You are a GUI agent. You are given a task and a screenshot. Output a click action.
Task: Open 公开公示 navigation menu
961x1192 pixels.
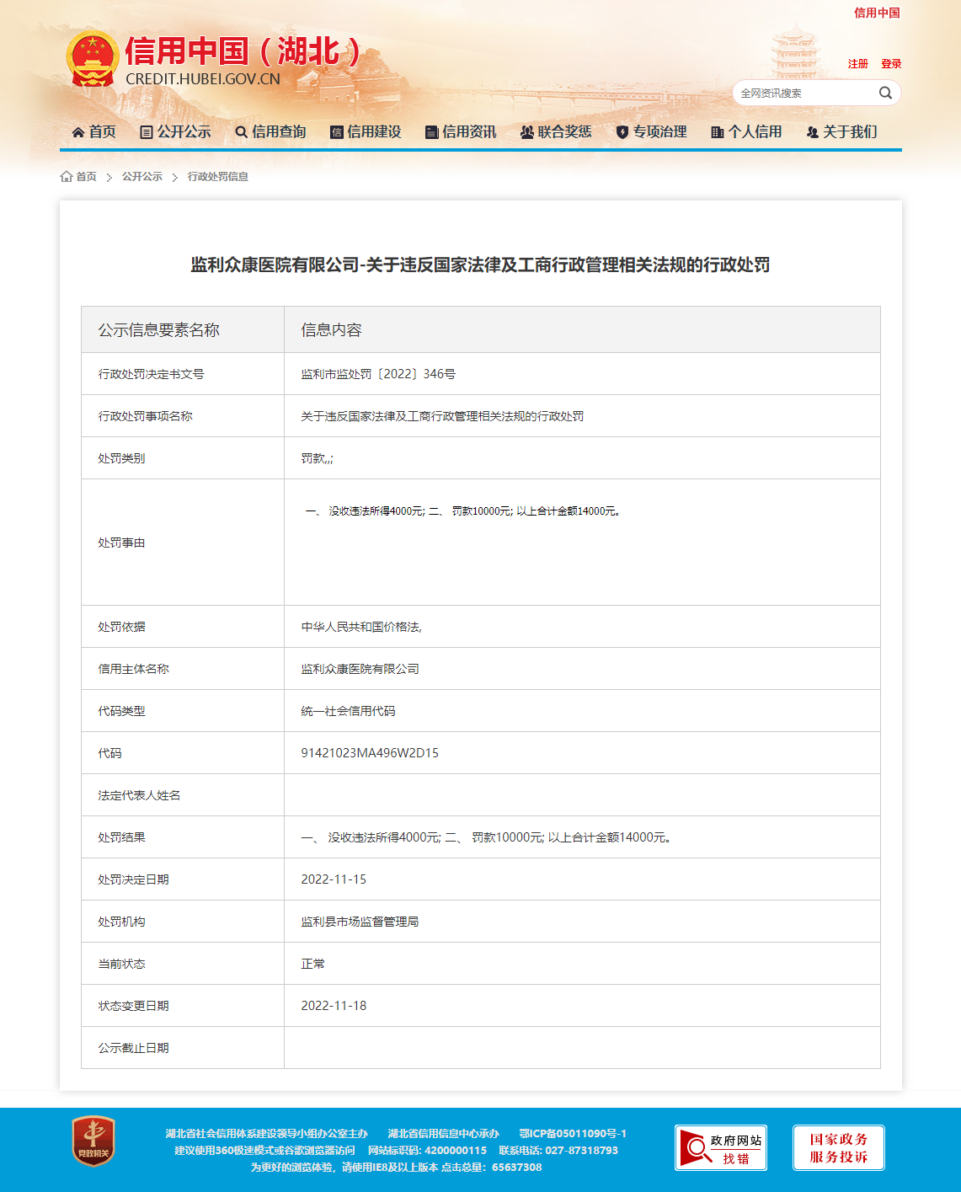(x=176, y=131)
